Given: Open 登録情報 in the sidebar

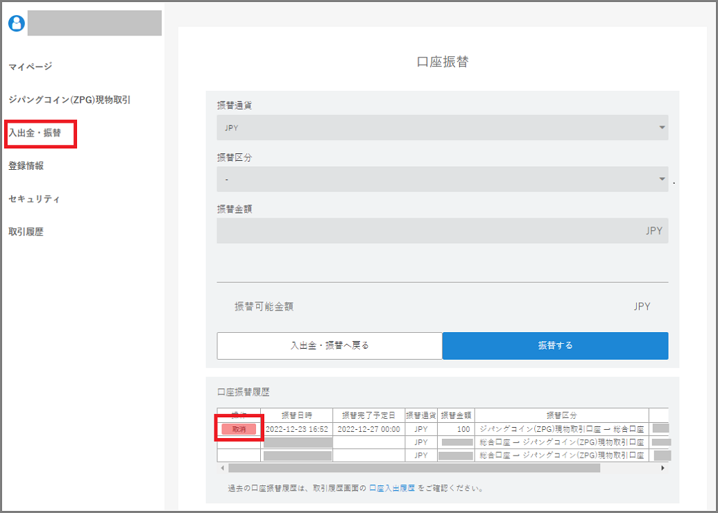Looking at the screenshot, I should pyautogui.click(x=26, y=166).
